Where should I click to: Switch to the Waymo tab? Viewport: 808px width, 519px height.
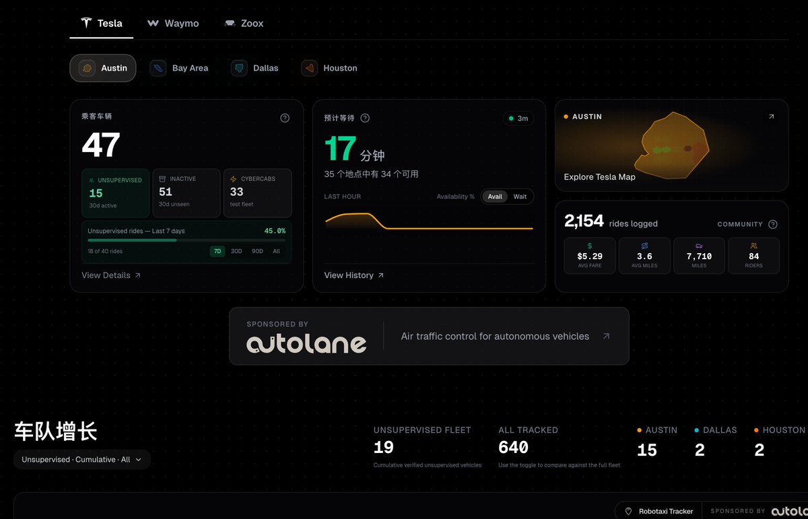click(173, 23)
